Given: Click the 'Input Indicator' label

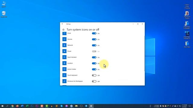Looking at the screenshot, I should [72, 57].
